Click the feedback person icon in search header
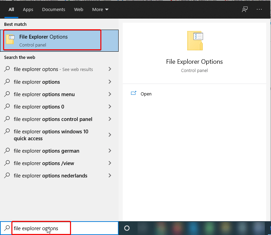This screenshot has width=271, height=235. point(244,9)
